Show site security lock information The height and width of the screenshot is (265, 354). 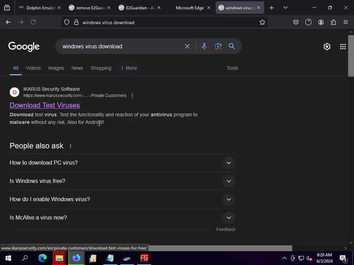pyautogui.click(x=76, y=22)
